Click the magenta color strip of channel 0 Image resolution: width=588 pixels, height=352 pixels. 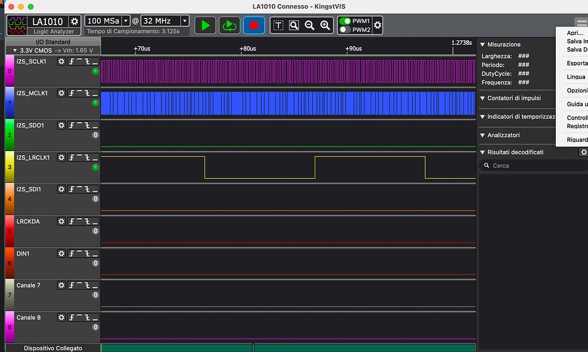point(9,71)
